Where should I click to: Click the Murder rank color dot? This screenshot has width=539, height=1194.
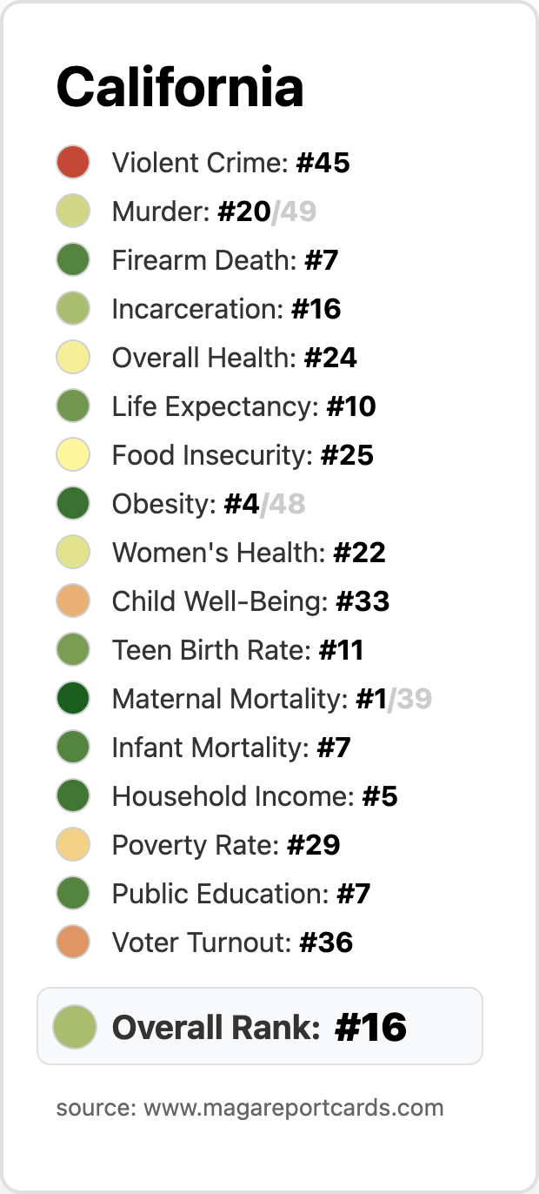[74, 211]
